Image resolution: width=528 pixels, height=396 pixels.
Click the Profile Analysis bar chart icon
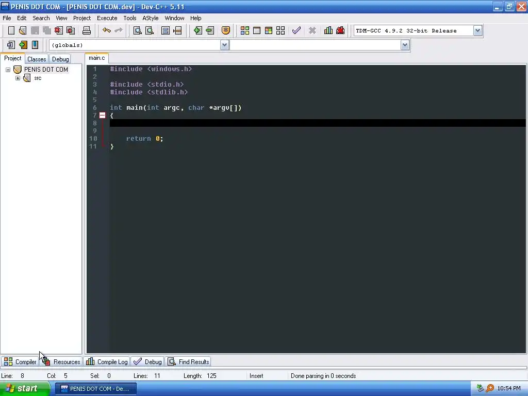pos(328,30)
